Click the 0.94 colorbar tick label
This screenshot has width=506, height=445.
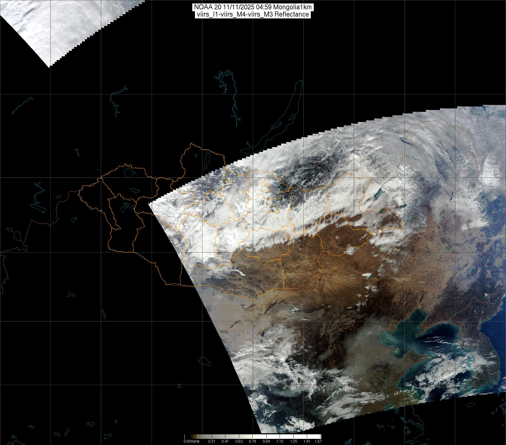266,442
